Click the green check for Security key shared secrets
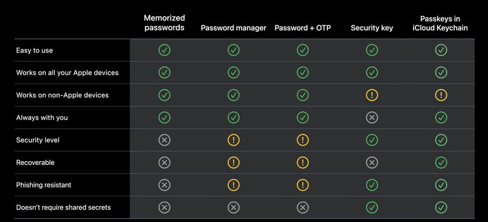Image resolution: width=488 pixels, height=222 pixels. pyautogui.click(x=372, y=207)
